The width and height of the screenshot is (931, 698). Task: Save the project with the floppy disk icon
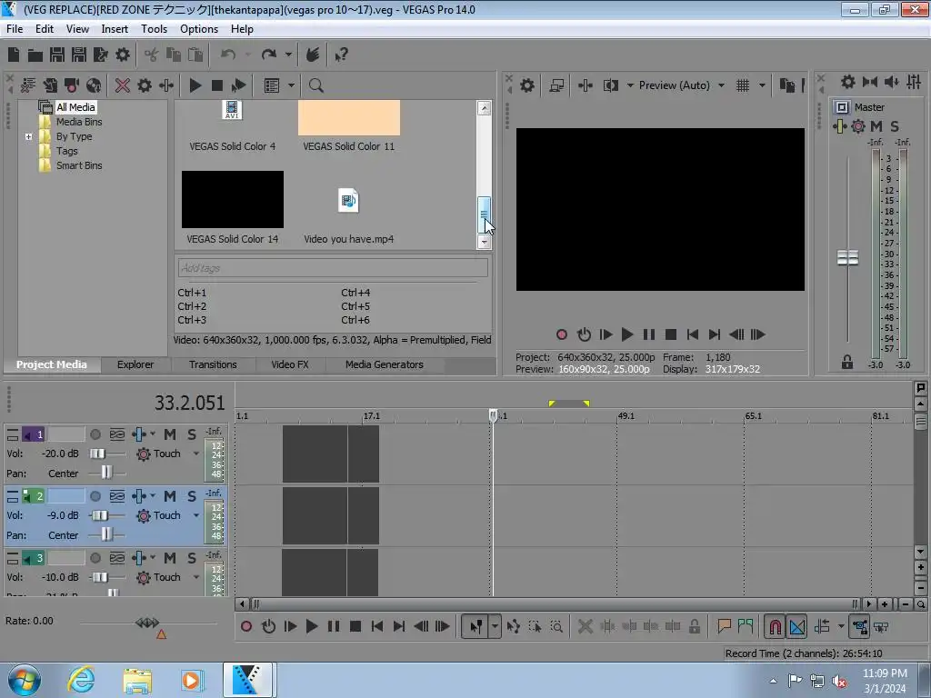(x=57, y=55)
